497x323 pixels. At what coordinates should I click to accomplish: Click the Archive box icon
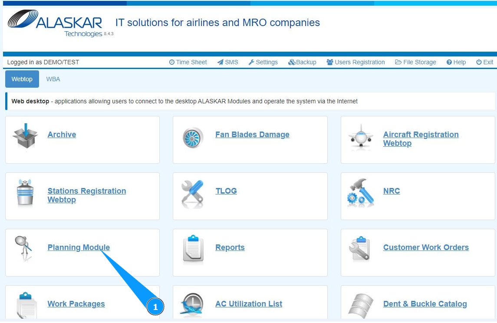coord(25,136)
